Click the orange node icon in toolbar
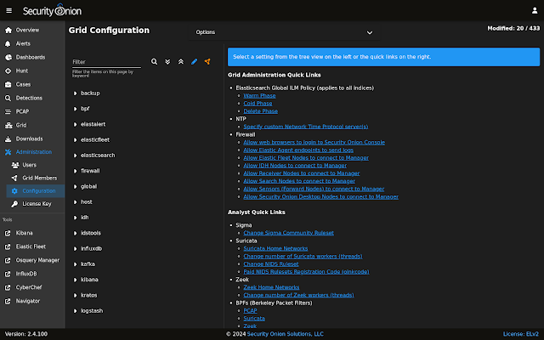Viewport: 544px width, 340px height. (207, 62)
